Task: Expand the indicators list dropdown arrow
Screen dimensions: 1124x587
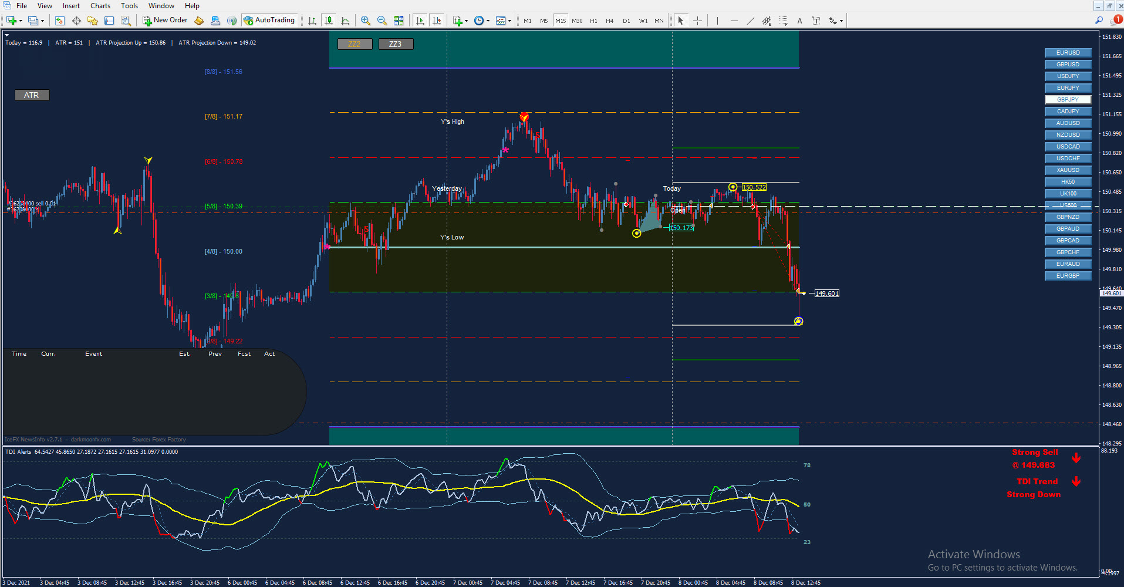Action: coord(467,21)
